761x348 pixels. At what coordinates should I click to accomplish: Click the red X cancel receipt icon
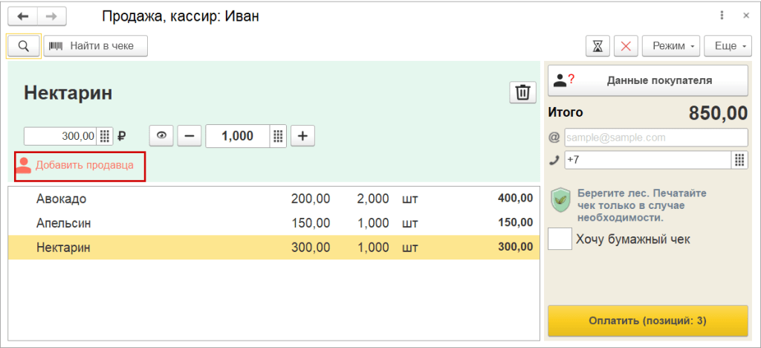pos(625,46)
